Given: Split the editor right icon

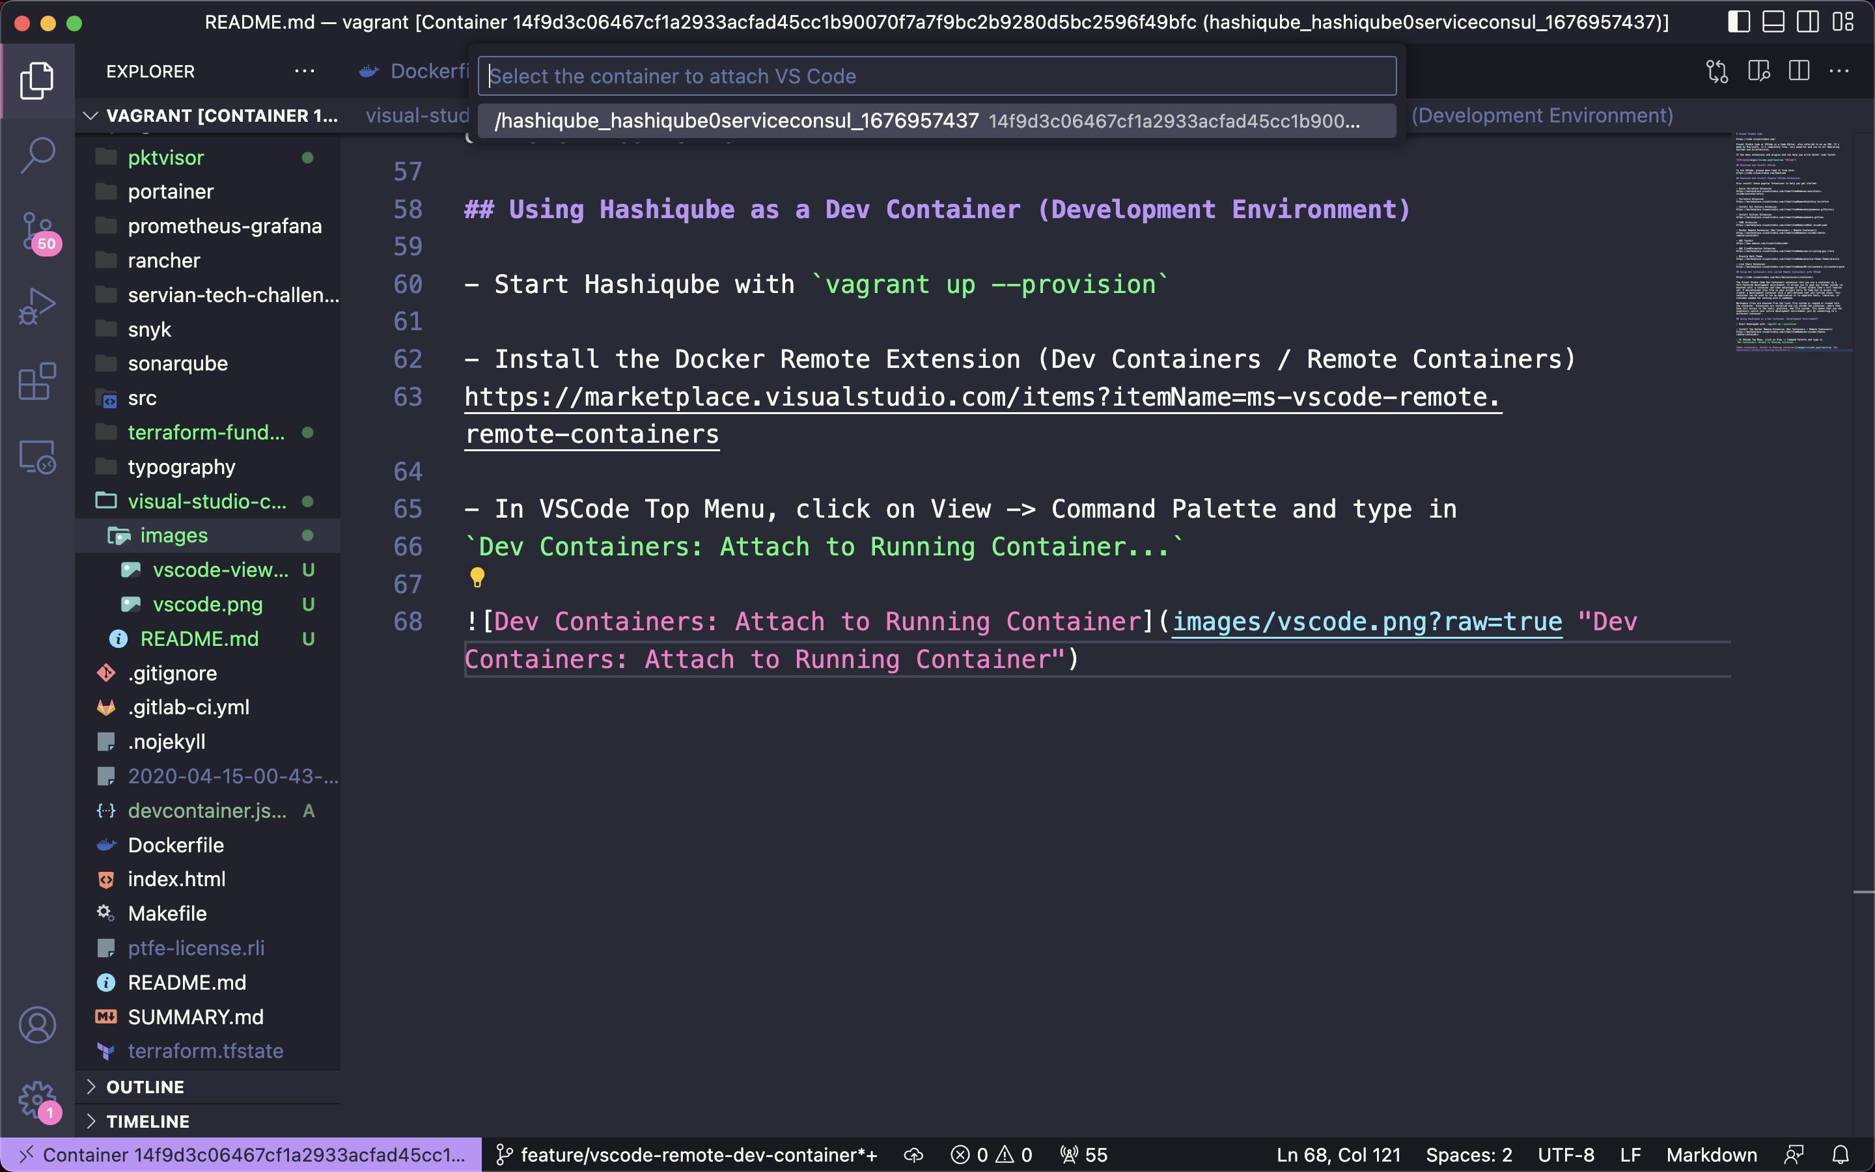Looking at the screenshot, I should tap(1799, 72).
